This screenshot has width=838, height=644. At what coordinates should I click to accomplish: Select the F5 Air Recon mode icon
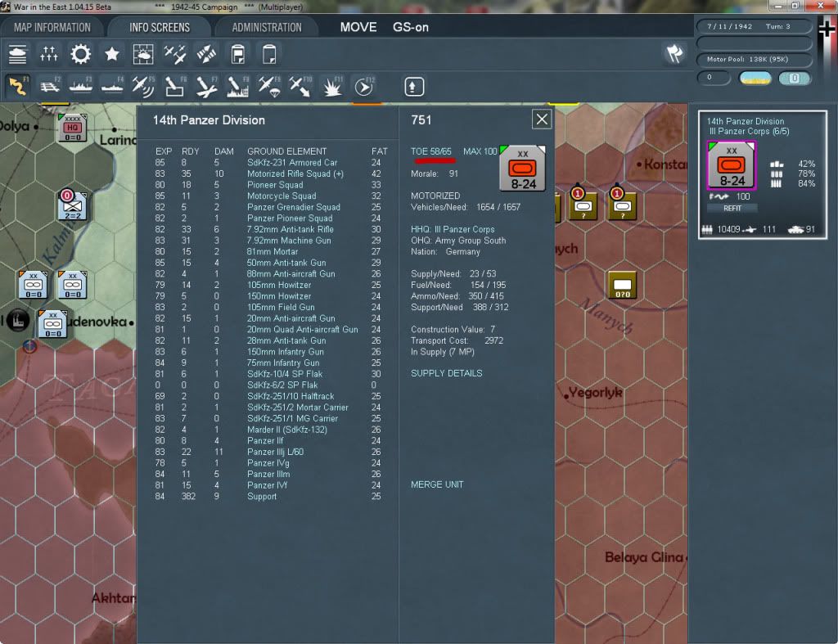[x=143, y=86]
